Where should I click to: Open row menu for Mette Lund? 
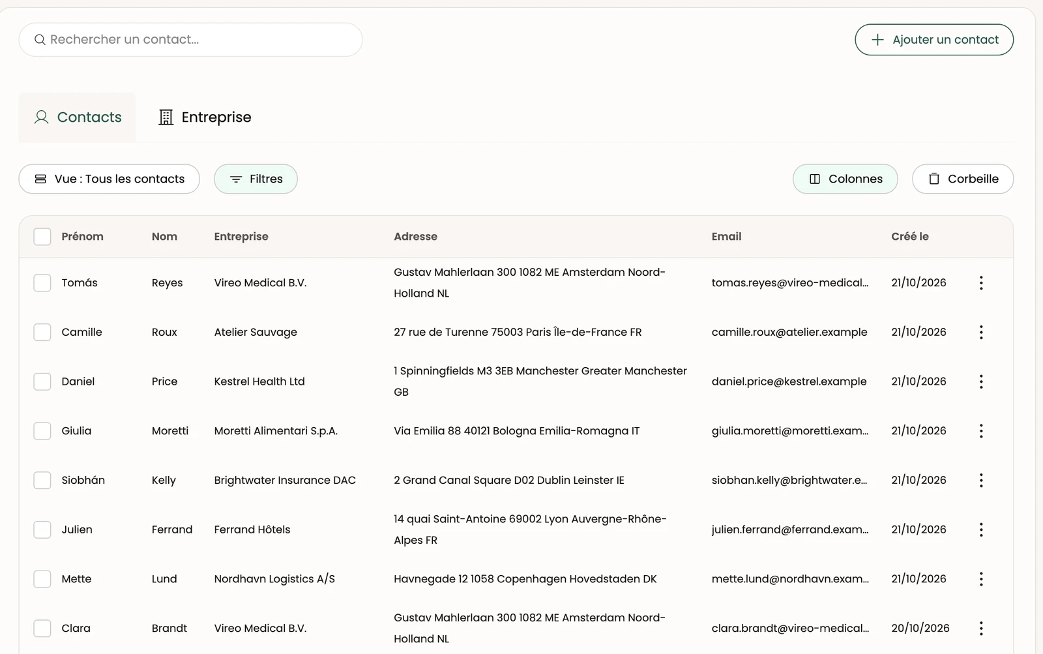coord(981,578)
